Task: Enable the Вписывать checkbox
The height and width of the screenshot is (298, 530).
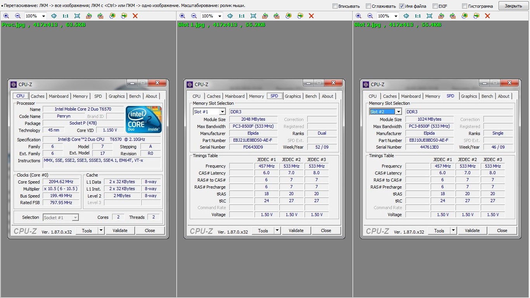Action: pyautogui.click(x=335, y=6)
